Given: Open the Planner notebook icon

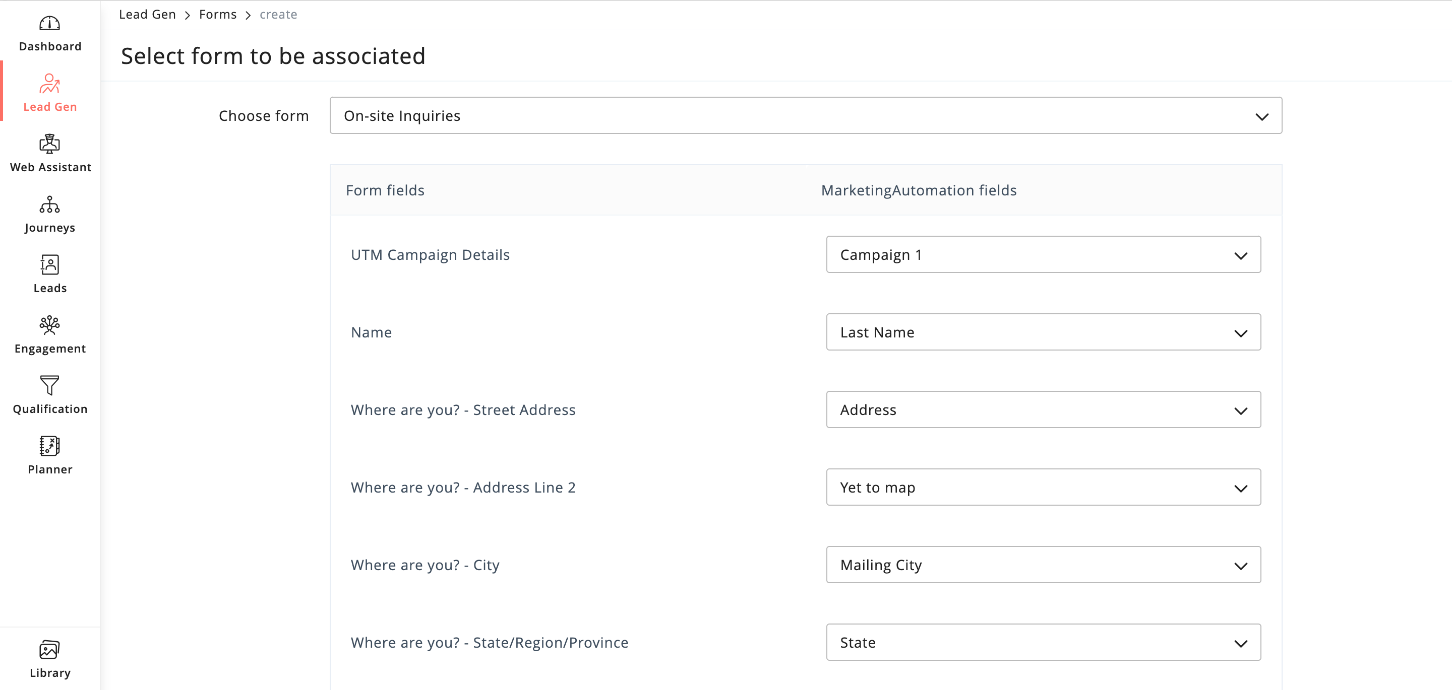Looking at the screenshot, I should 49,446.
